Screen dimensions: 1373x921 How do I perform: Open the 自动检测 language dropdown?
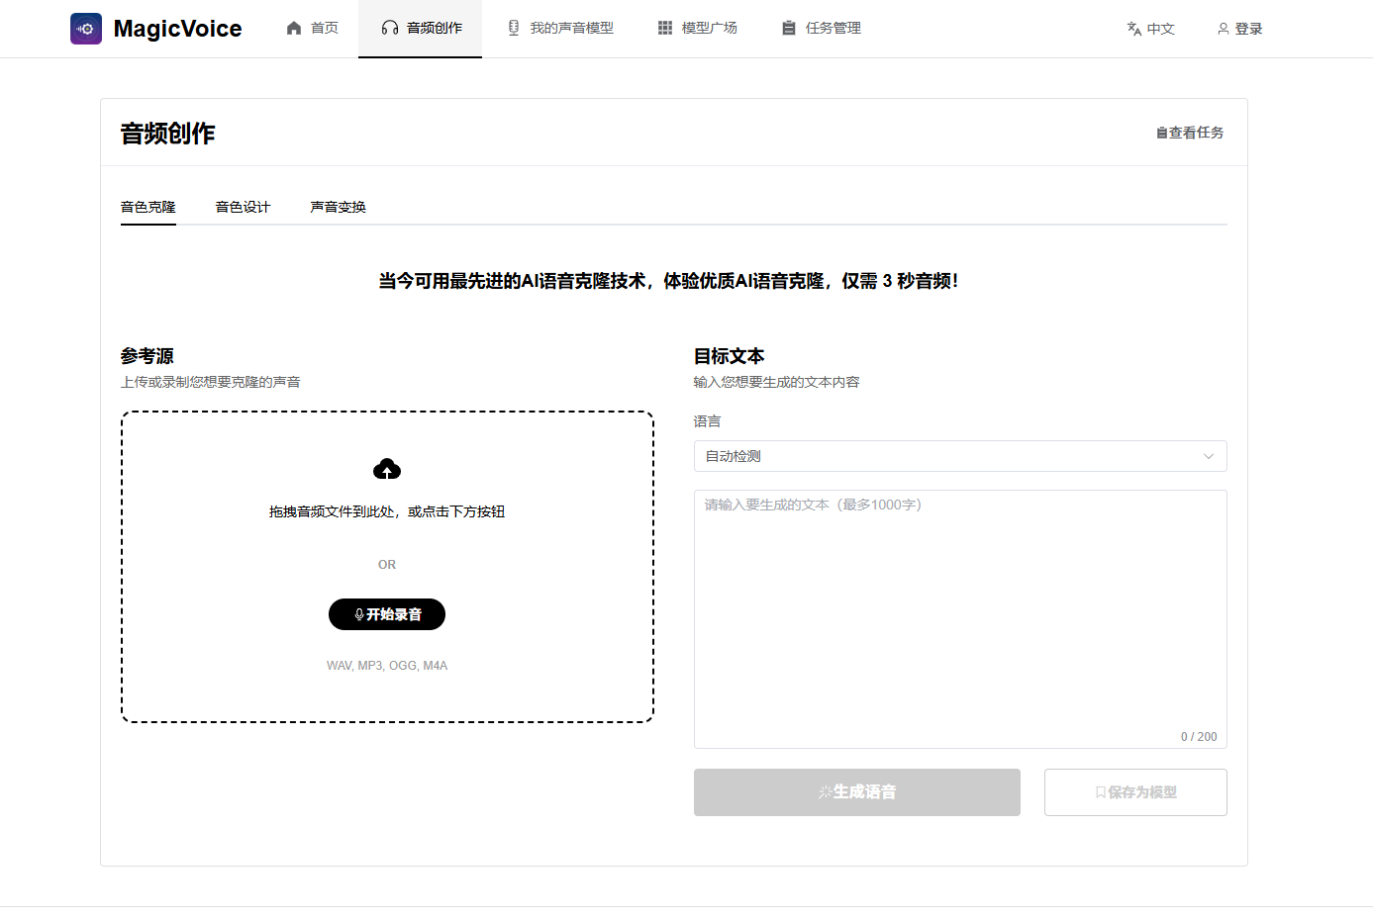[959, 456]
